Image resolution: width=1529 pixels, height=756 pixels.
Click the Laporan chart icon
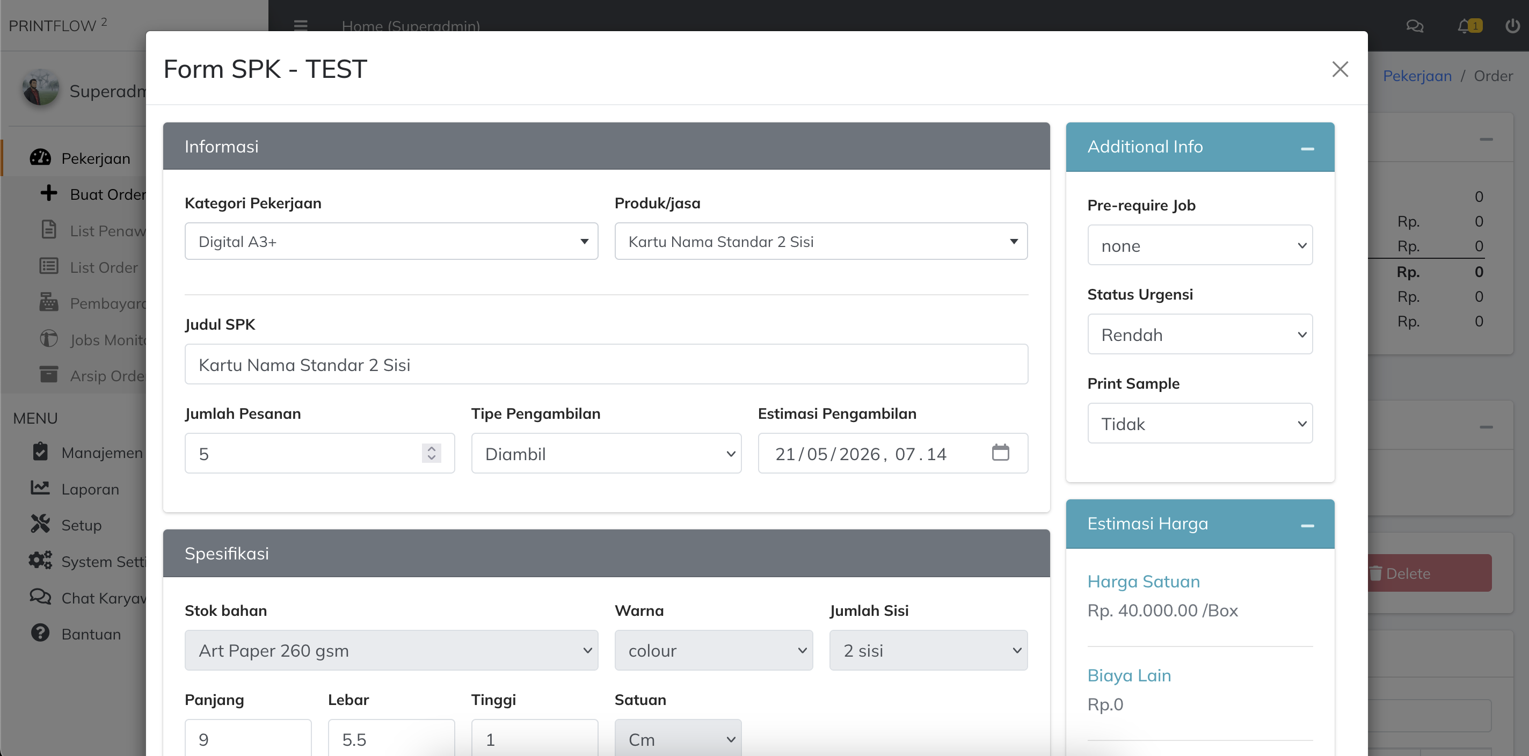click(x=40, y=488)
